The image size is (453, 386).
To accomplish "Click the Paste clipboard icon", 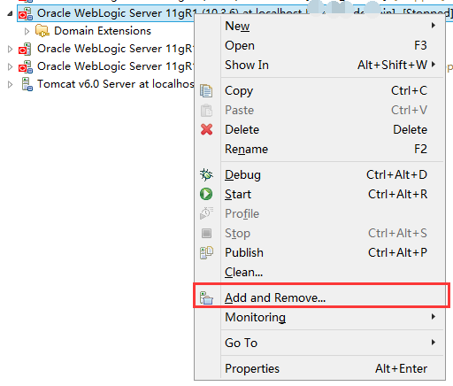I will pyautogui.click(x=206, y=111).
